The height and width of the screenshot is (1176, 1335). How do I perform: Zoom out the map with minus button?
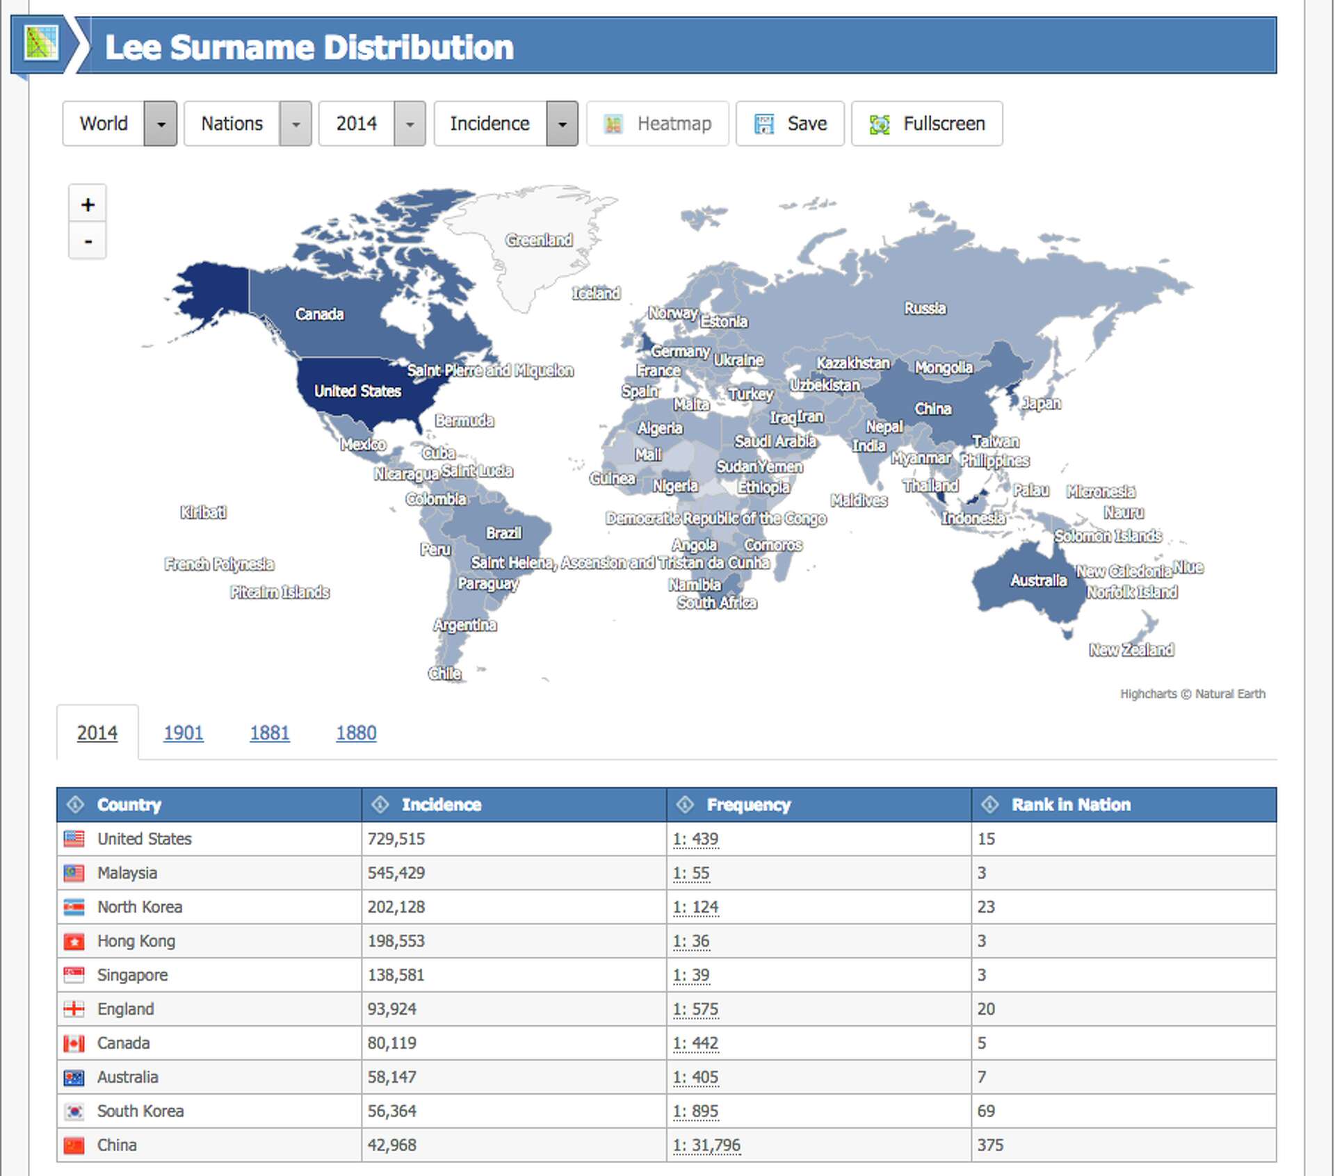[88, 241]
